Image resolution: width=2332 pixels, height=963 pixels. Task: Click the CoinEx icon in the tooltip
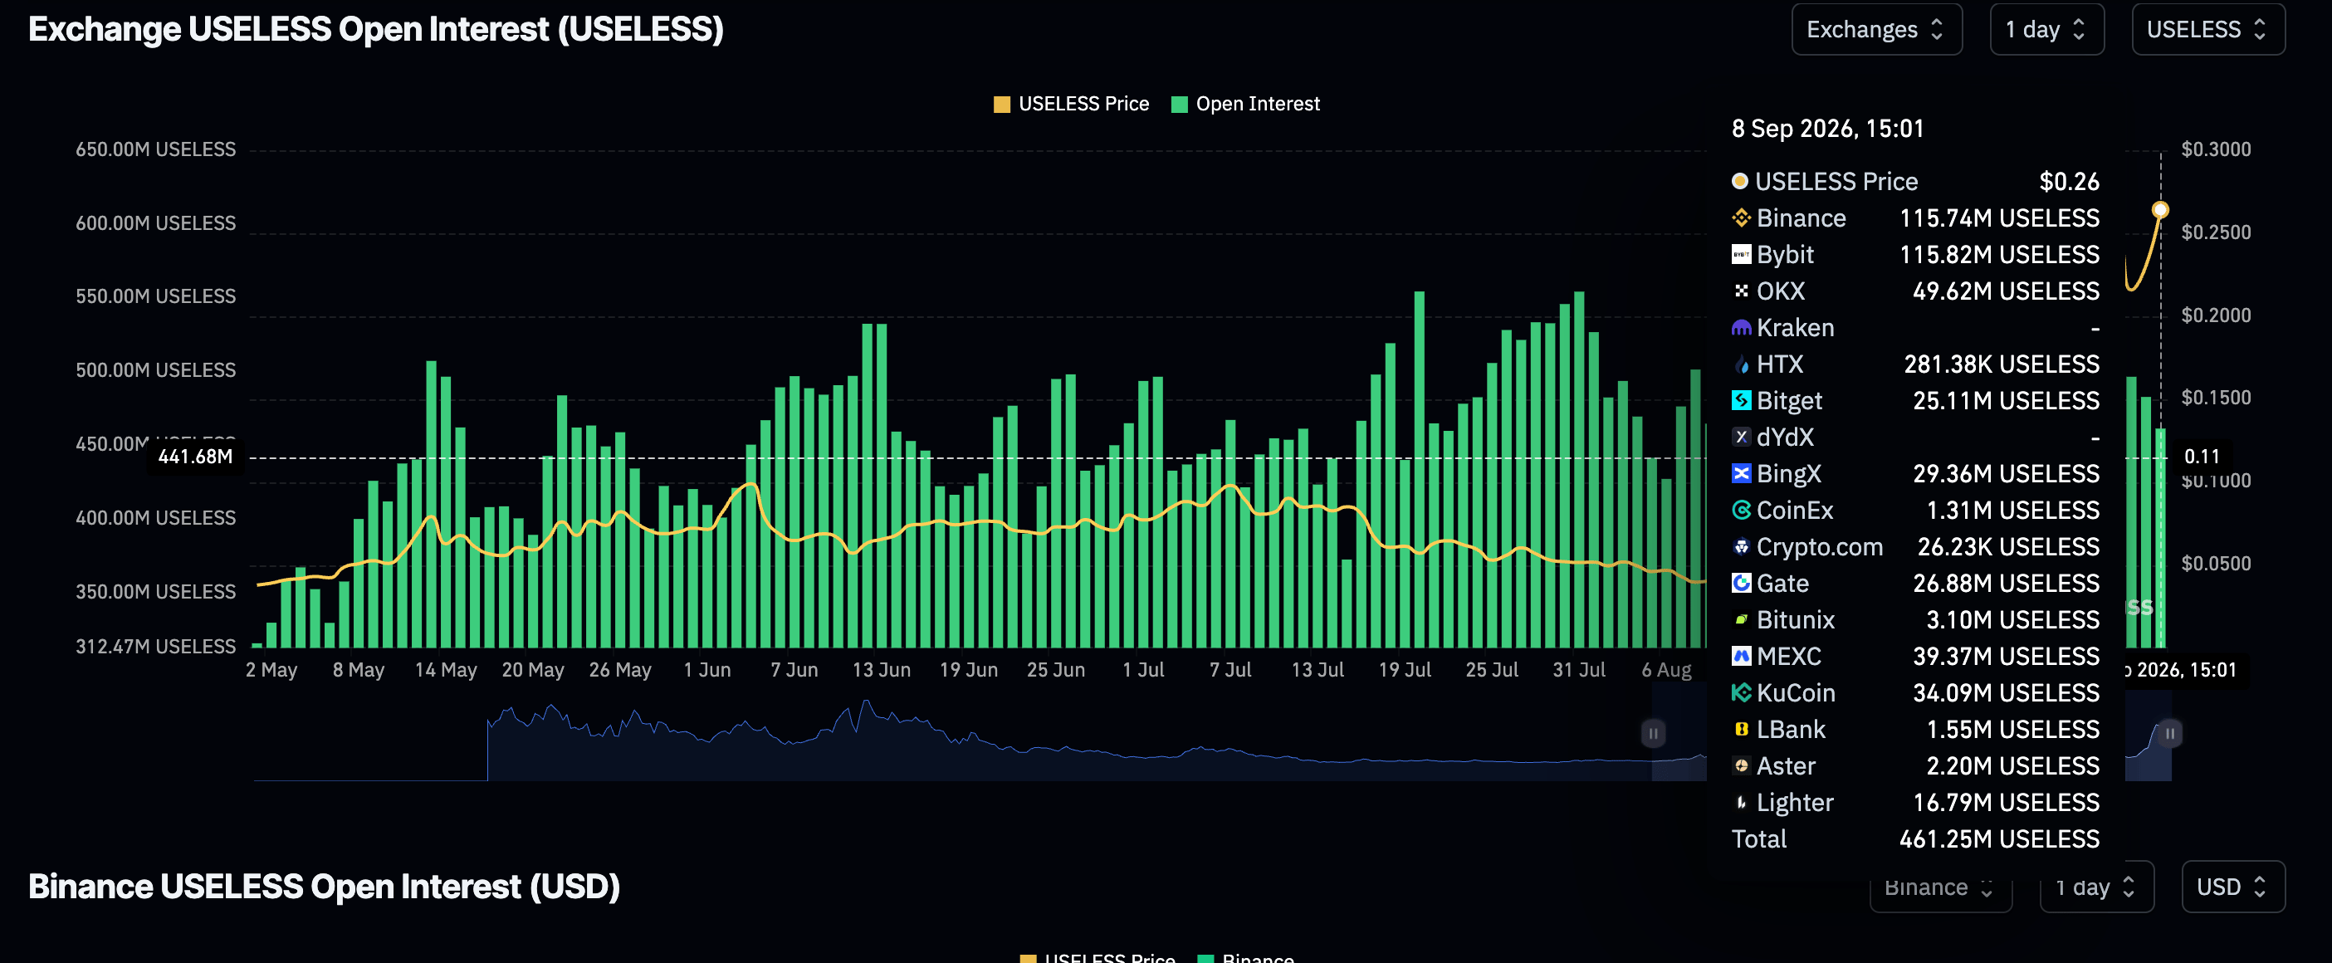click(1741, 511)
